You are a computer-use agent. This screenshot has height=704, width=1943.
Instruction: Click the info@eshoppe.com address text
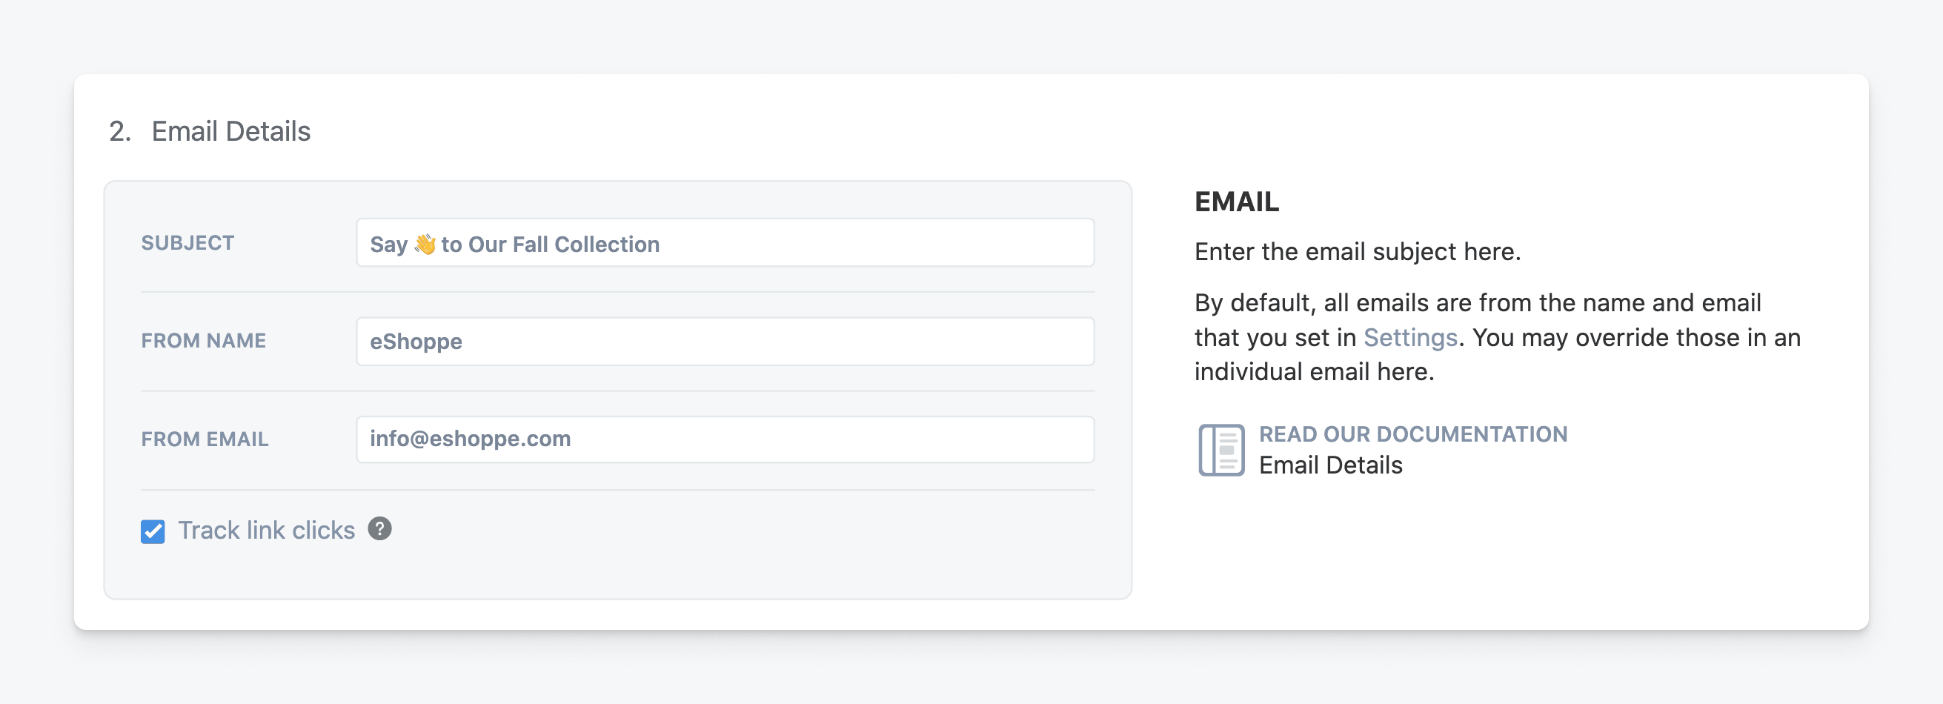(470, 439)
